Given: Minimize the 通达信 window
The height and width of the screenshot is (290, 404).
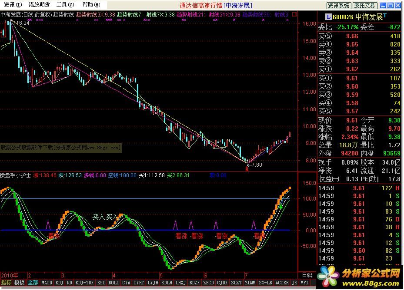Looking at the screenshot, I should 383,5.
